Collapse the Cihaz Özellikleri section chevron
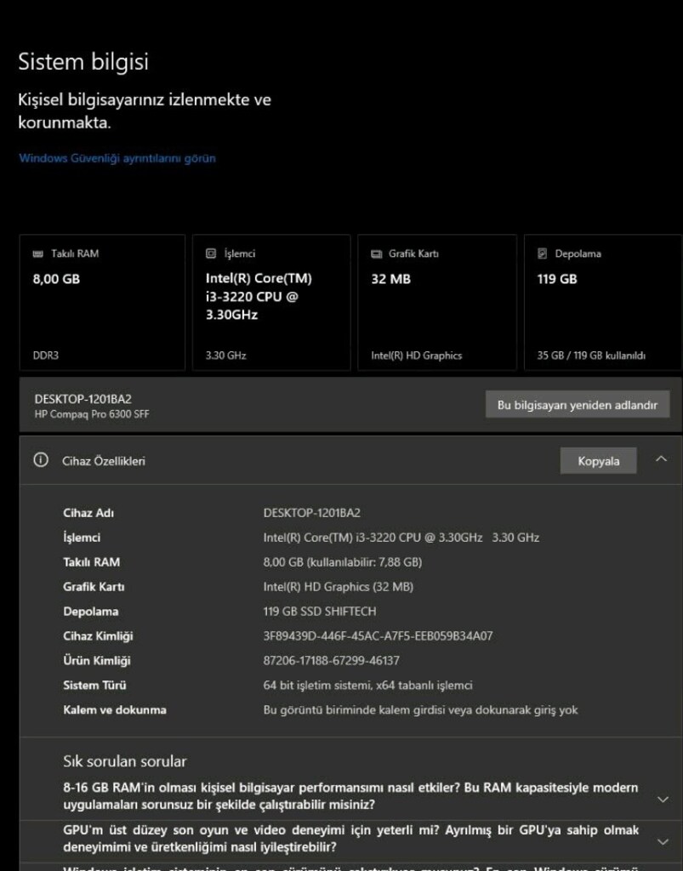This screenshot has width=683, height=871. (x=661, y=459)
